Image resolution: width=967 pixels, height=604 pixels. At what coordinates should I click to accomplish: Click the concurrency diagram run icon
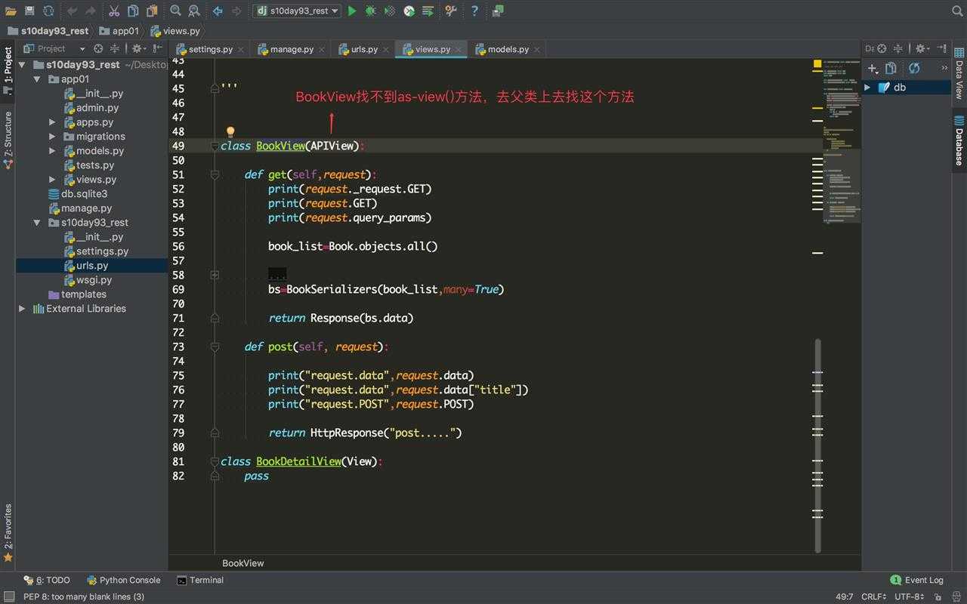(x=428, y=11)
